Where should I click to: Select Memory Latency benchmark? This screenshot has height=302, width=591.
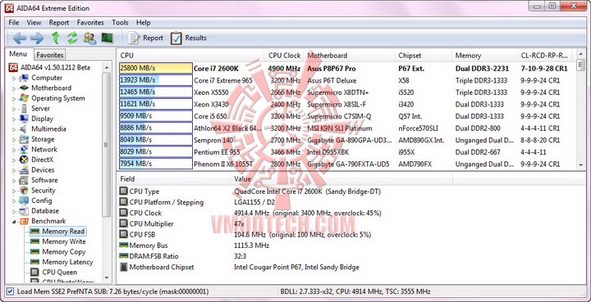click(67, 262)
